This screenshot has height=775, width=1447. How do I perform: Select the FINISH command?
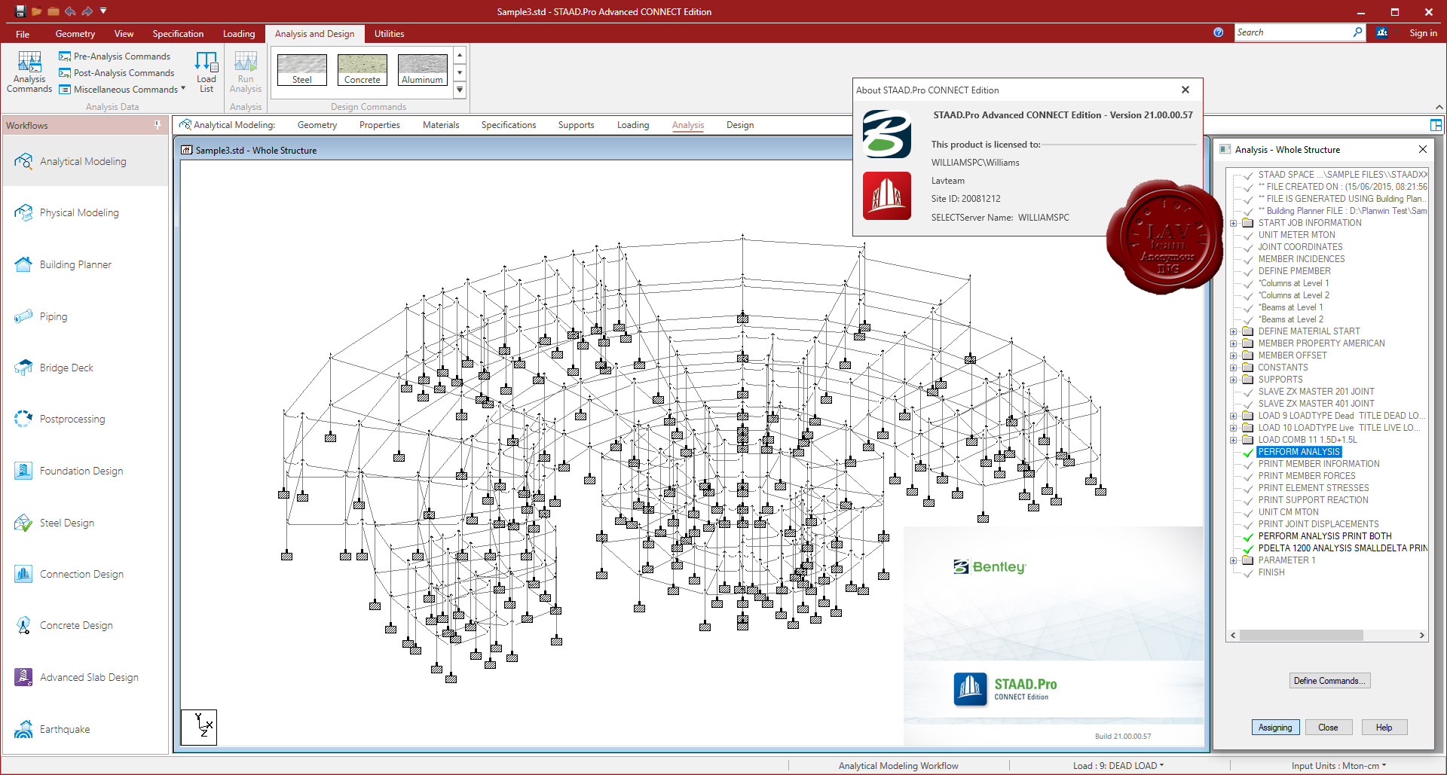pyautogui.click(x=1271, y=572)
